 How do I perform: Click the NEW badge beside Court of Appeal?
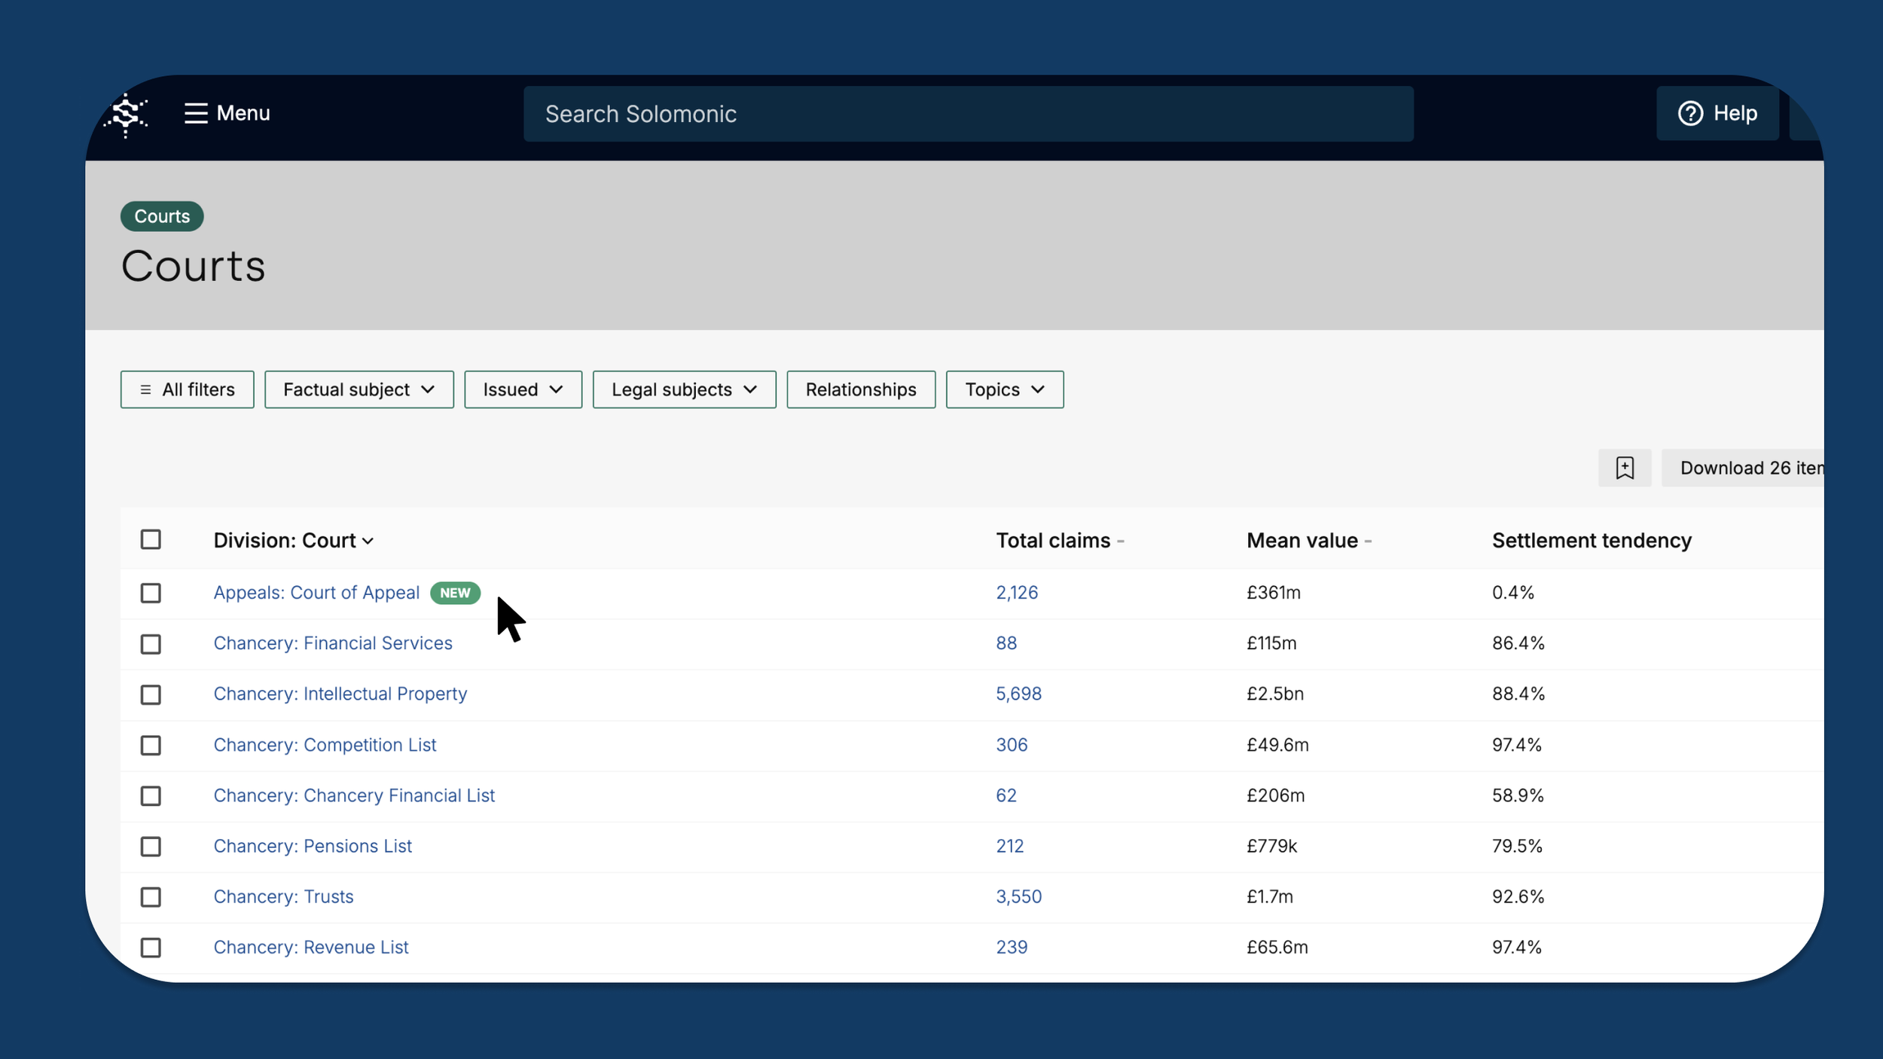(x=455, y=593)
